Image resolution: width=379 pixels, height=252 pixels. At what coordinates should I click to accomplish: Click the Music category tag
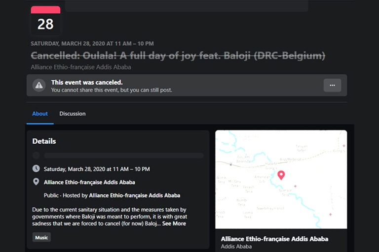click(41, 238)
